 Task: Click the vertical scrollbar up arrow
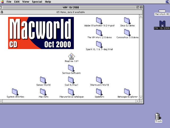[141, 16]
